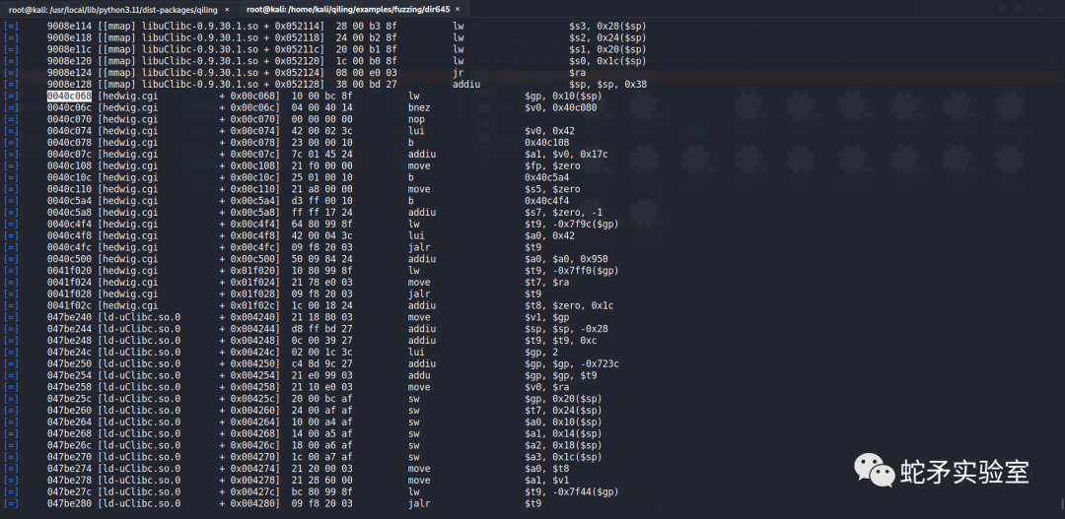Click operand "$a1, $v0, 0x17c"

tap(566, 154)
